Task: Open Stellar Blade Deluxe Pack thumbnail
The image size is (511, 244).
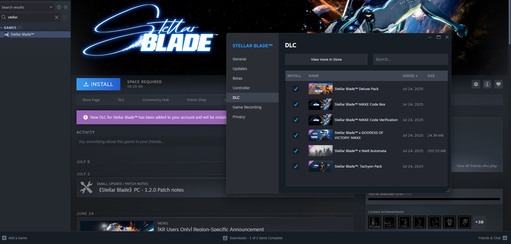Action: click(x=321, y=89)
